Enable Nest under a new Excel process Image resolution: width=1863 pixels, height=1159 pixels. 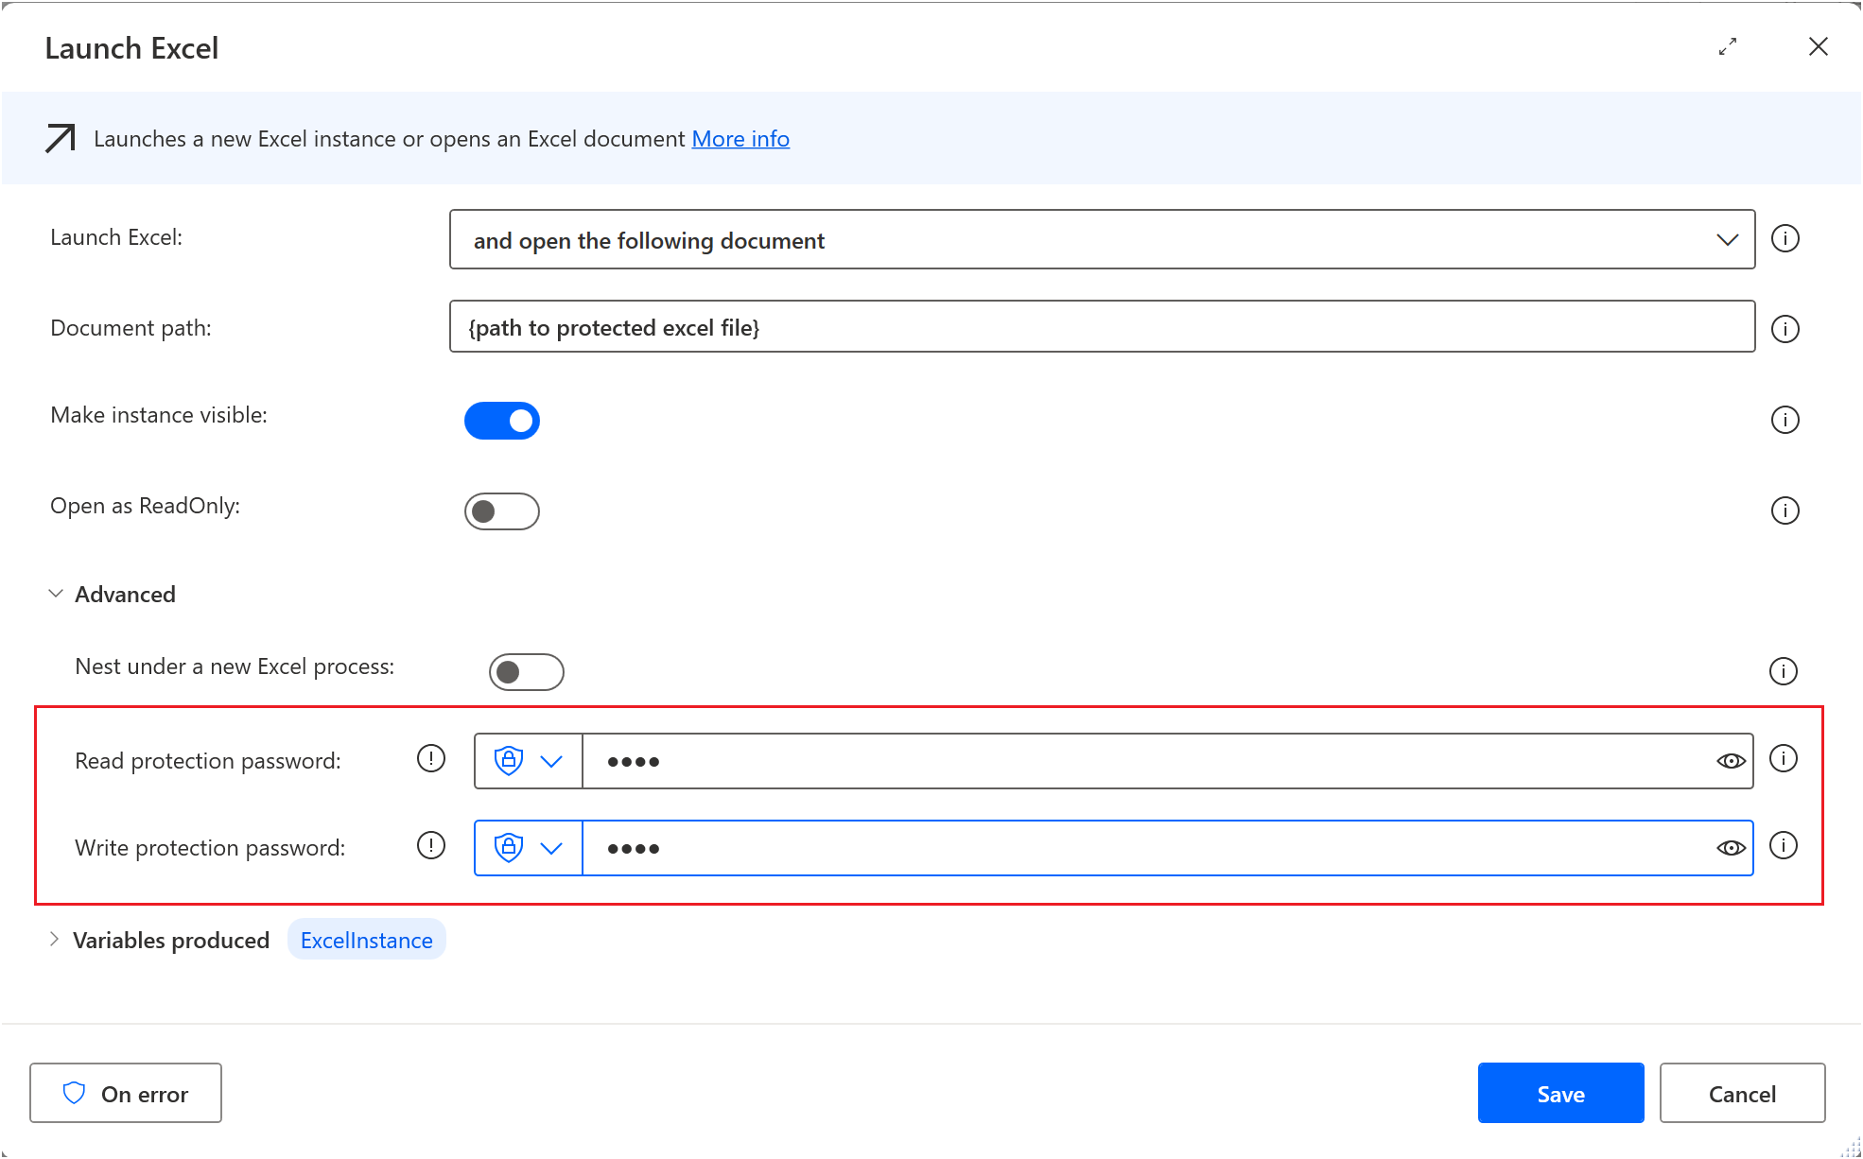tap(526, 671)
